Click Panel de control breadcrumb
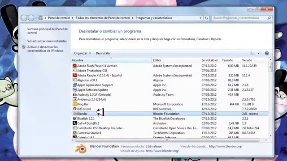The image size is (287, 161). click(x=59, y=18)
